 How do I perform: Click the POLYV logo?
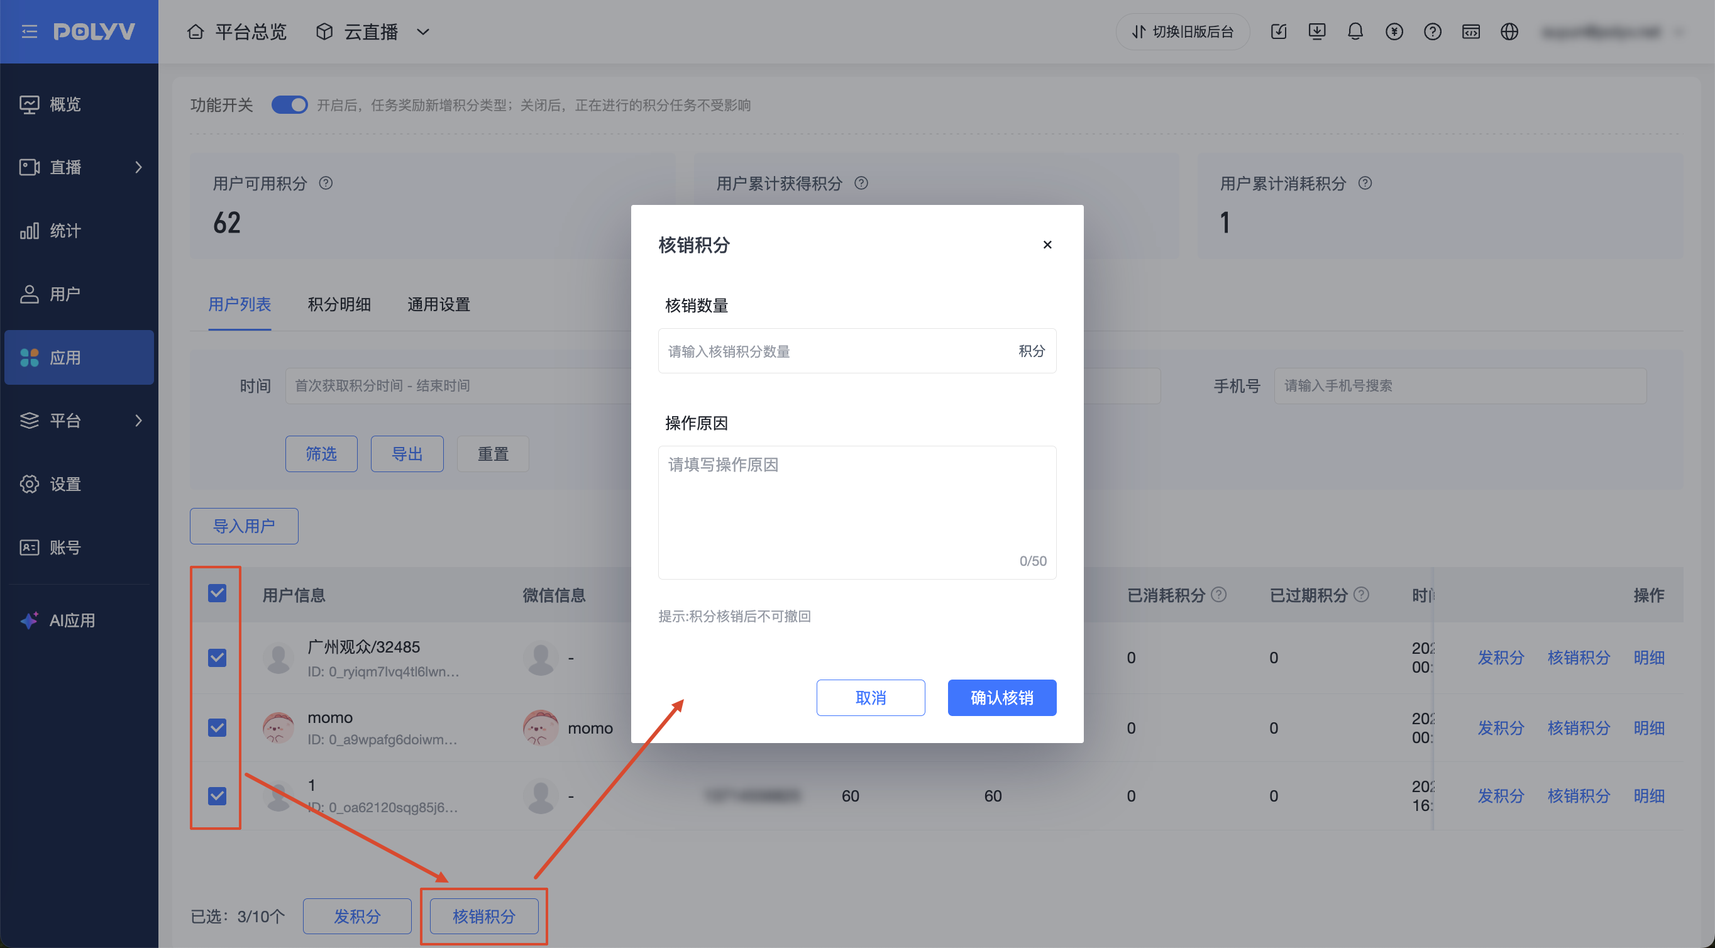94,31
